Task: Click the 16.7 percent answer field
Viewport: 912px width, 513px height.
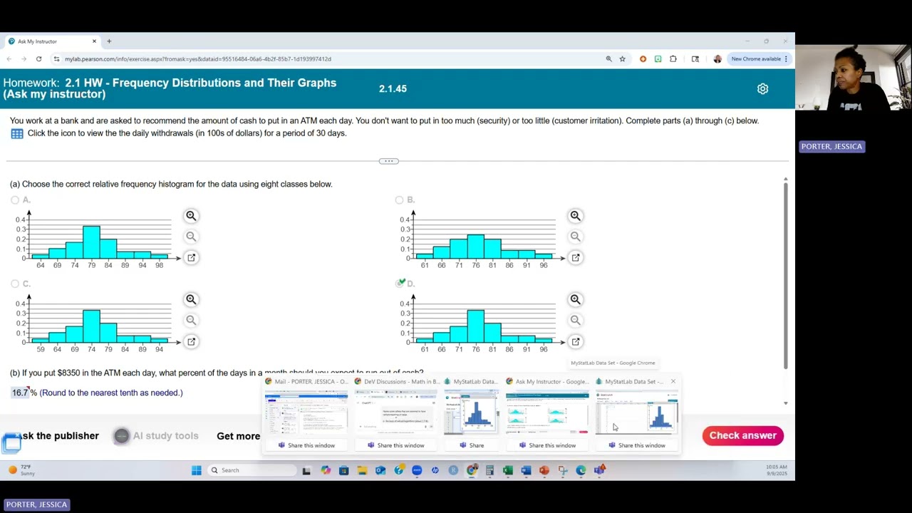Action: pyautogui.click(x=20, y=393)
